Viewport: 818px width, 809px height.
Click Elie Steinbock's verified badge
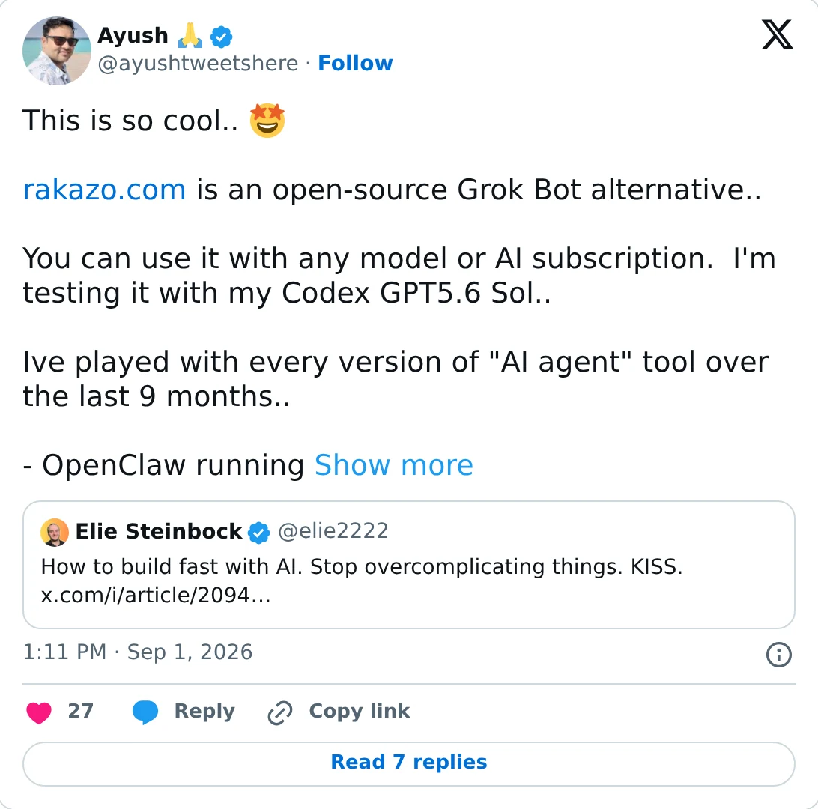258,533
